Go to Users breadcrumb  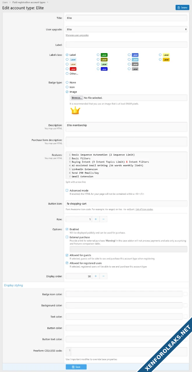tap(5, 2)
